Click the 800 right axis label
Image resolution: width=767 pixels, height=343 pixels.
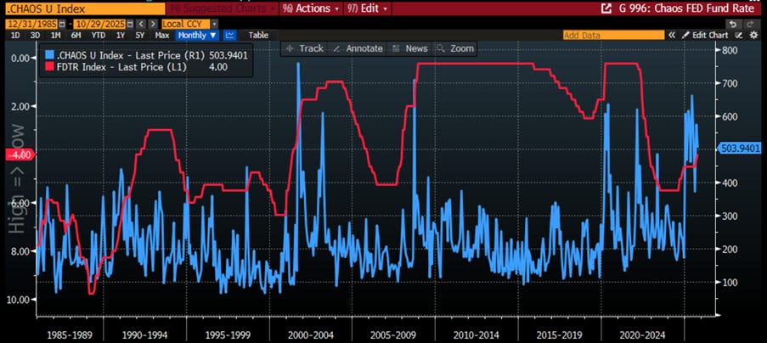click(730, 50)
